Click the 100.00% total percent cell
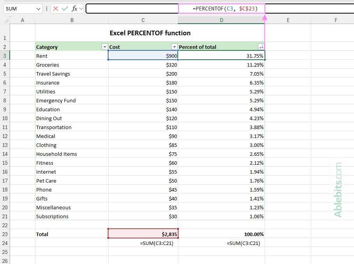Viewport: 354px width, 264px height. tap(221, 234)
